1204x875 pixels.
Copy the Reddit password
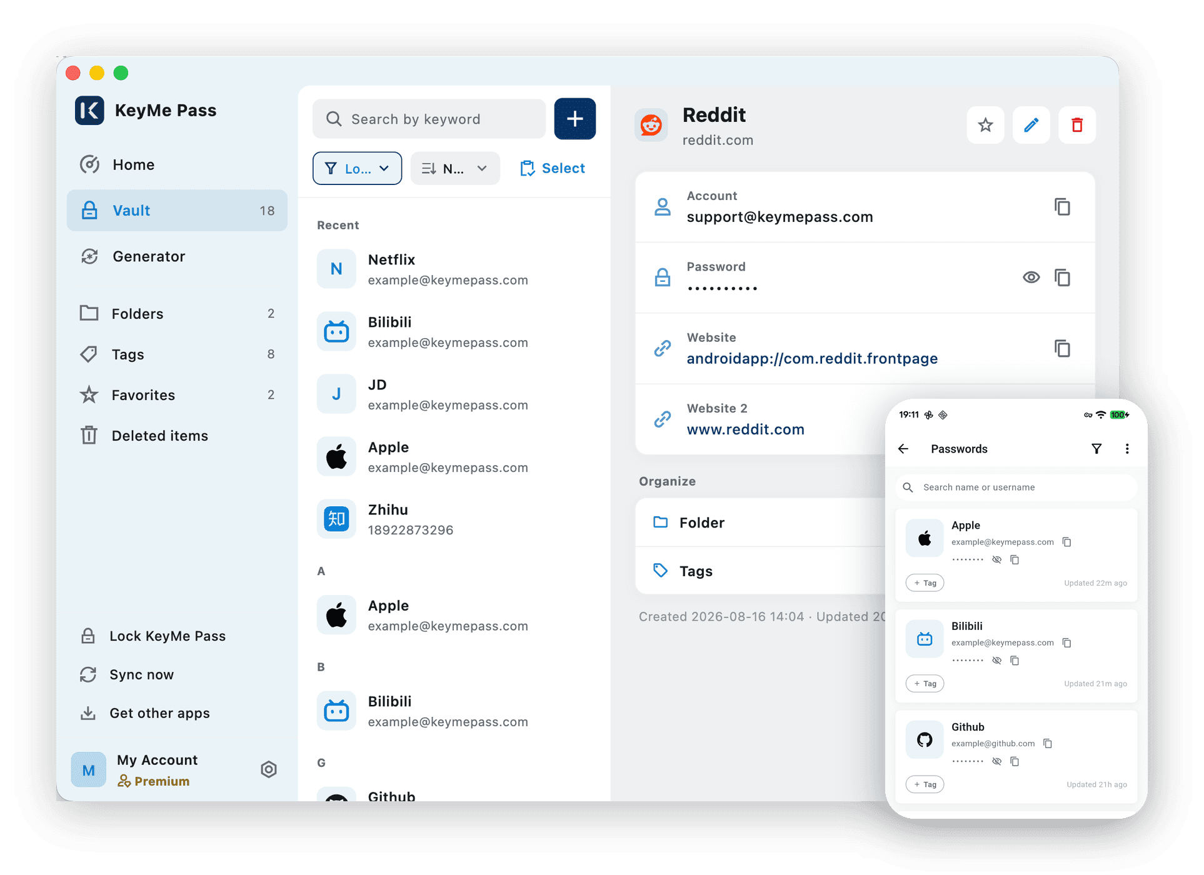[x=1062, y=277]
